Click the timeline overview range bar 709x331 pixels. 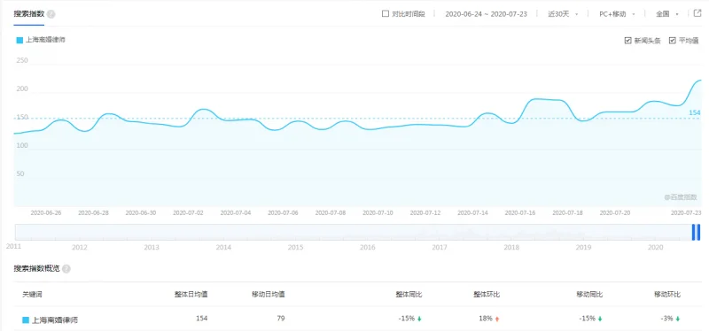click(358, 232)
